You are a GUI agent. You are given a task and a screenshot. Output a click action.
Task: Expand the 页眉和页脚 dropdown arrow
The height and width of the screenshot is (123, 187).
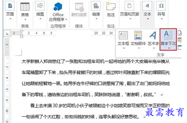pos(130,19)
